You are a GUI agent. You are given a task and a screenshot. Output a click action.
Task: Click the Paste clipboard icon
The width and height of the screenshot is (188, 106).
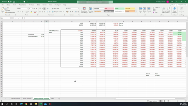(x=3, y=9)
